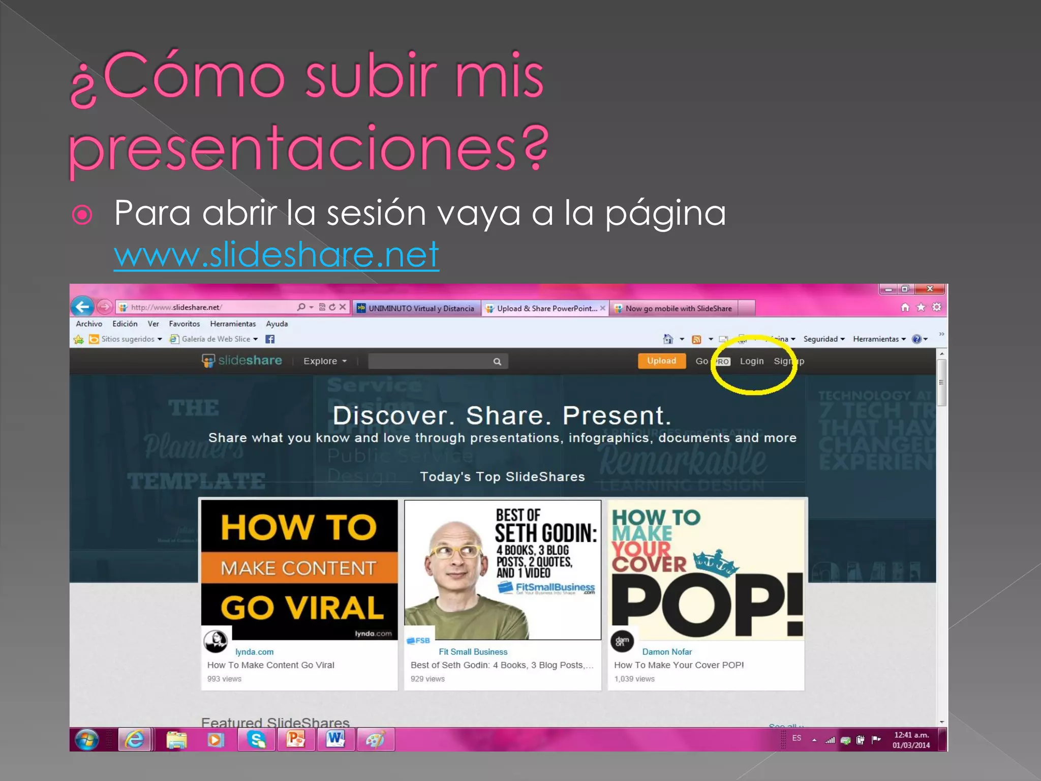Click the SlideShare search magnifier icon
This screenshot has height=781, width=1041.
tap(497, 362)
